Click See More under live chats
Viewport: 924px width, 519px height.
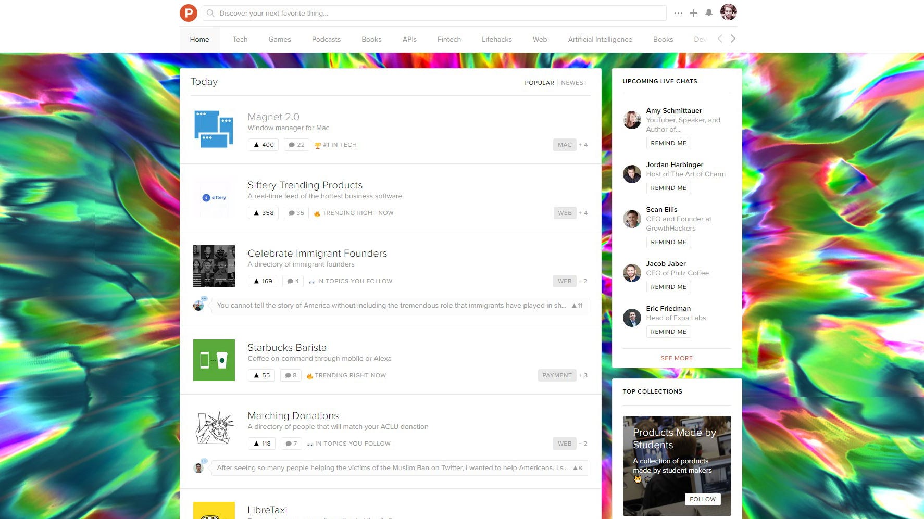677,358
